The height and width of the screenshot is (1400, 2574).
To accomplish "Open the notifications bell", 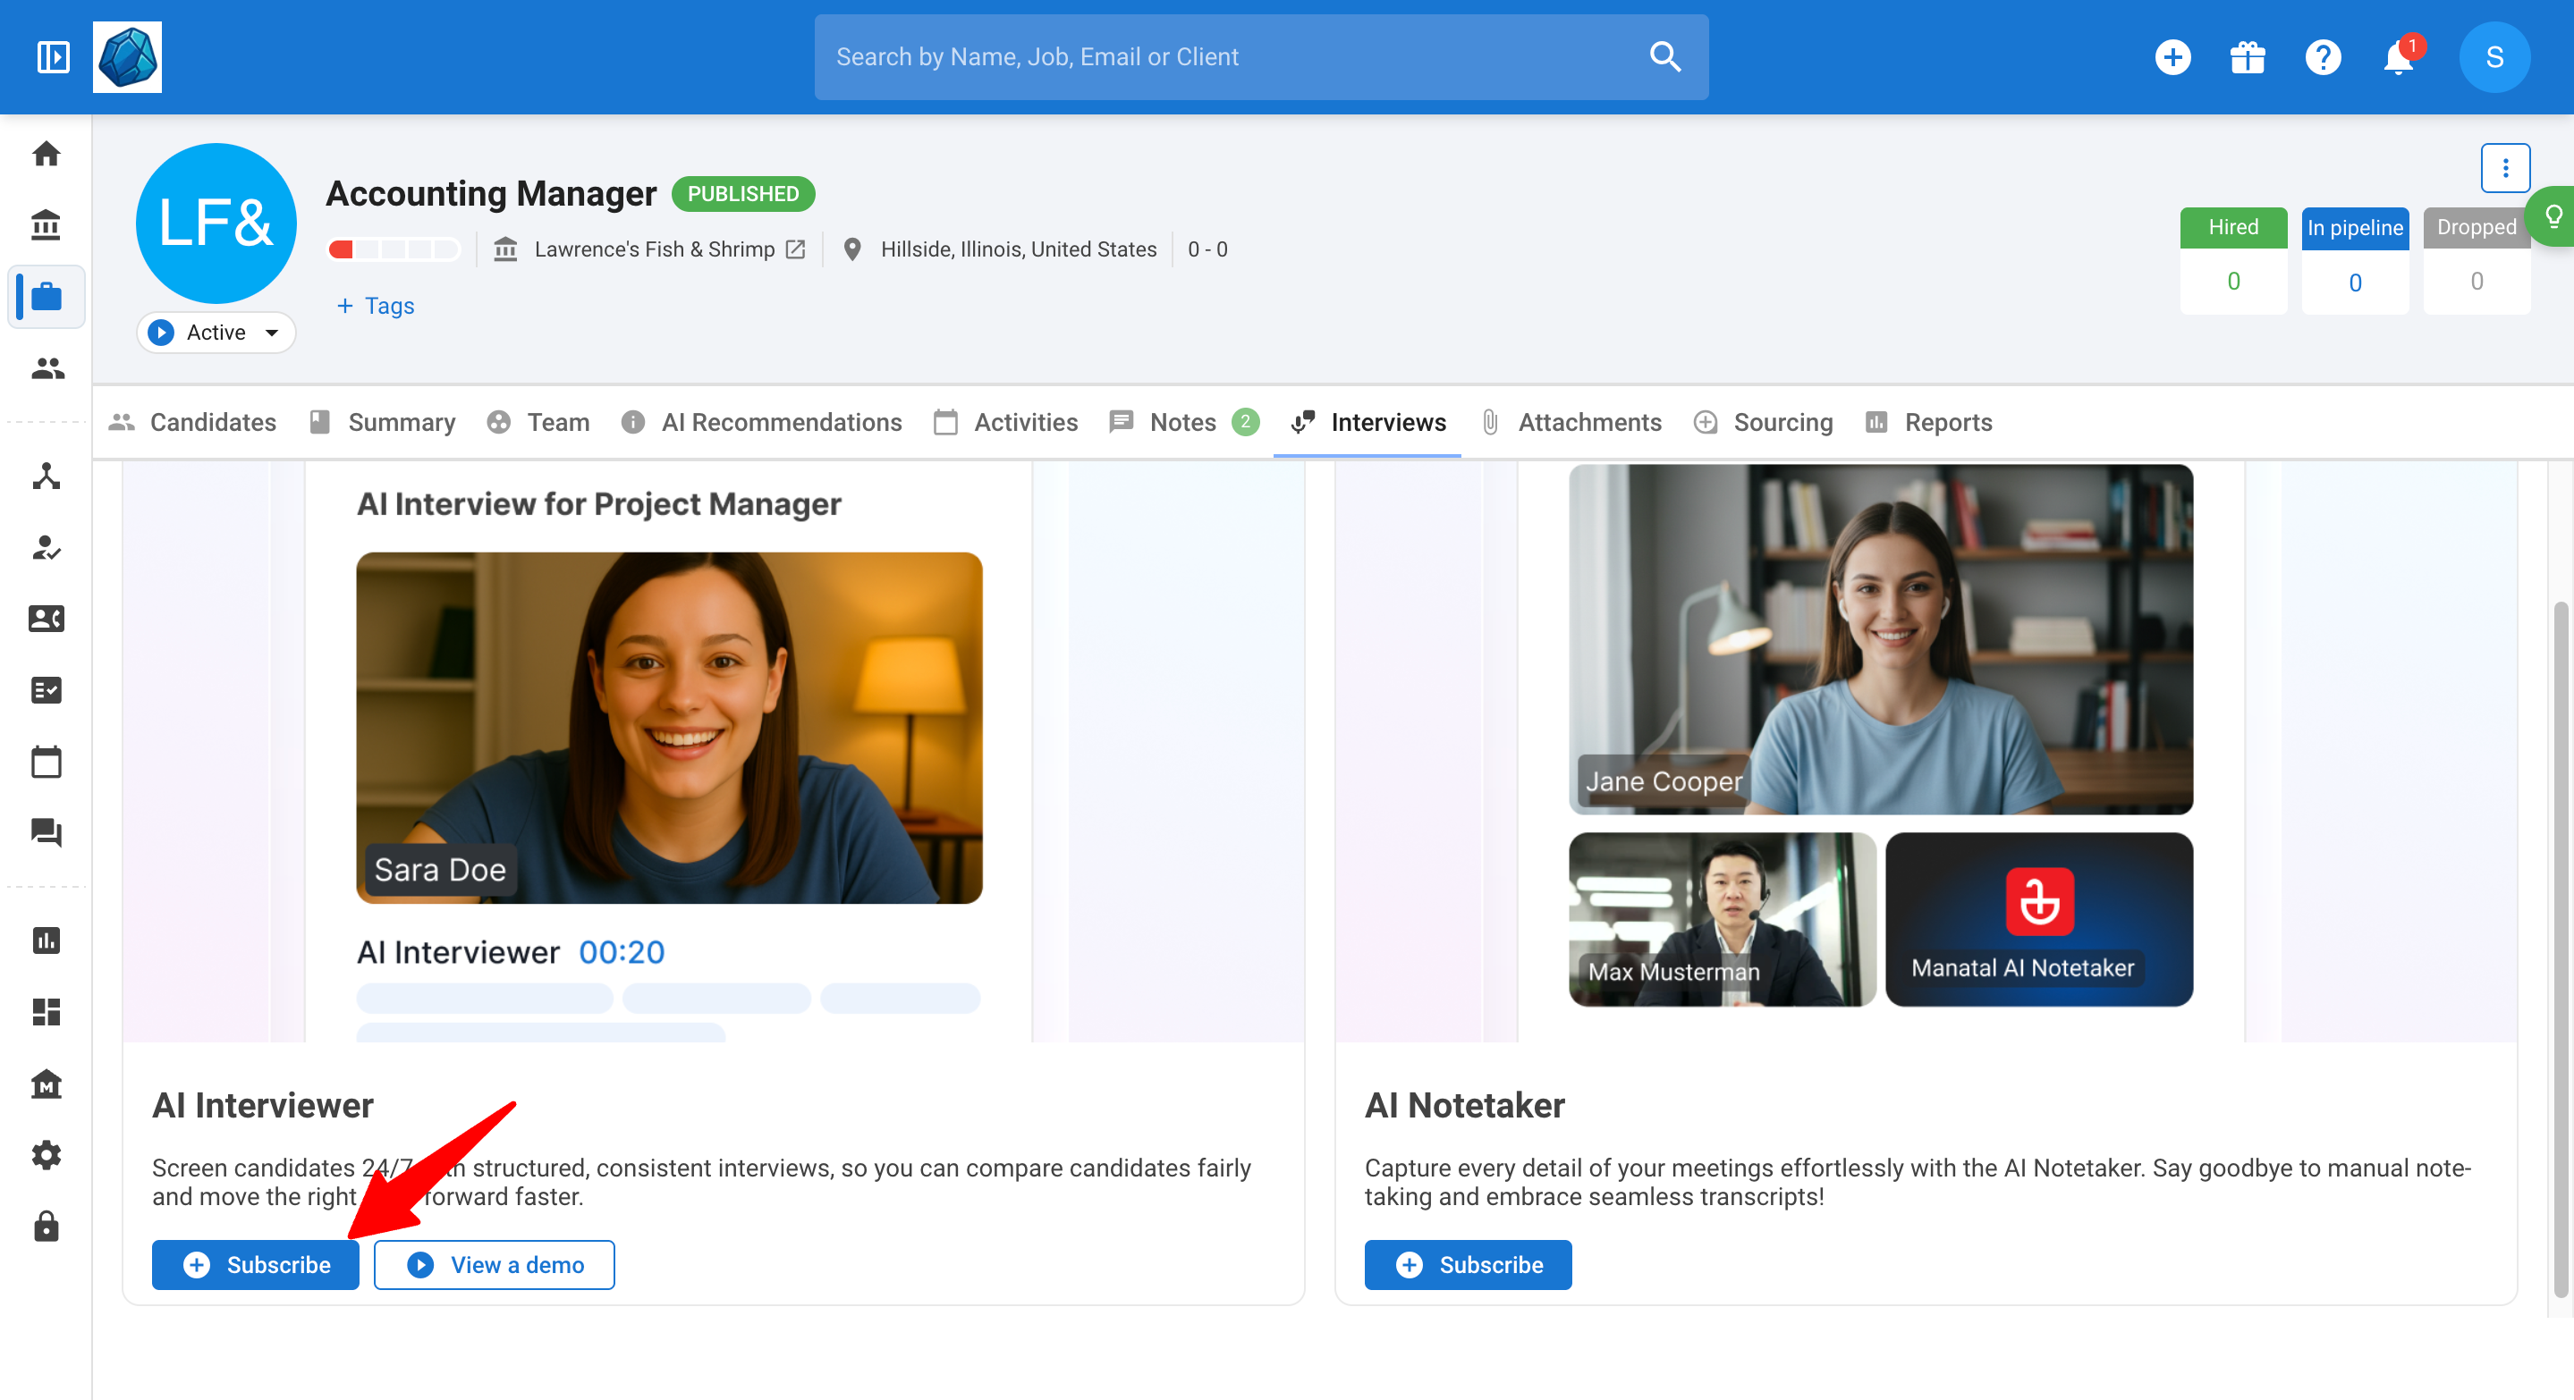I will pos(2398,57).
